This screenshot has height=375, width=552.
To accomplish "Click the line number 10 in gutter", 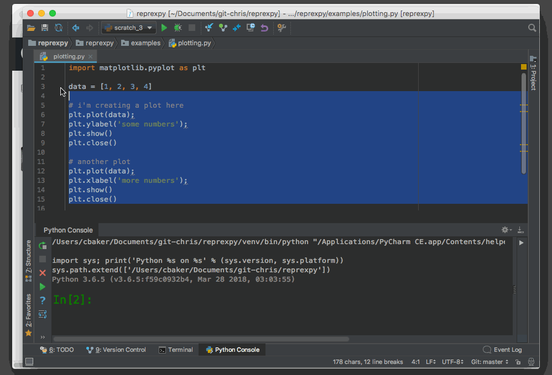I will (41, 152).
